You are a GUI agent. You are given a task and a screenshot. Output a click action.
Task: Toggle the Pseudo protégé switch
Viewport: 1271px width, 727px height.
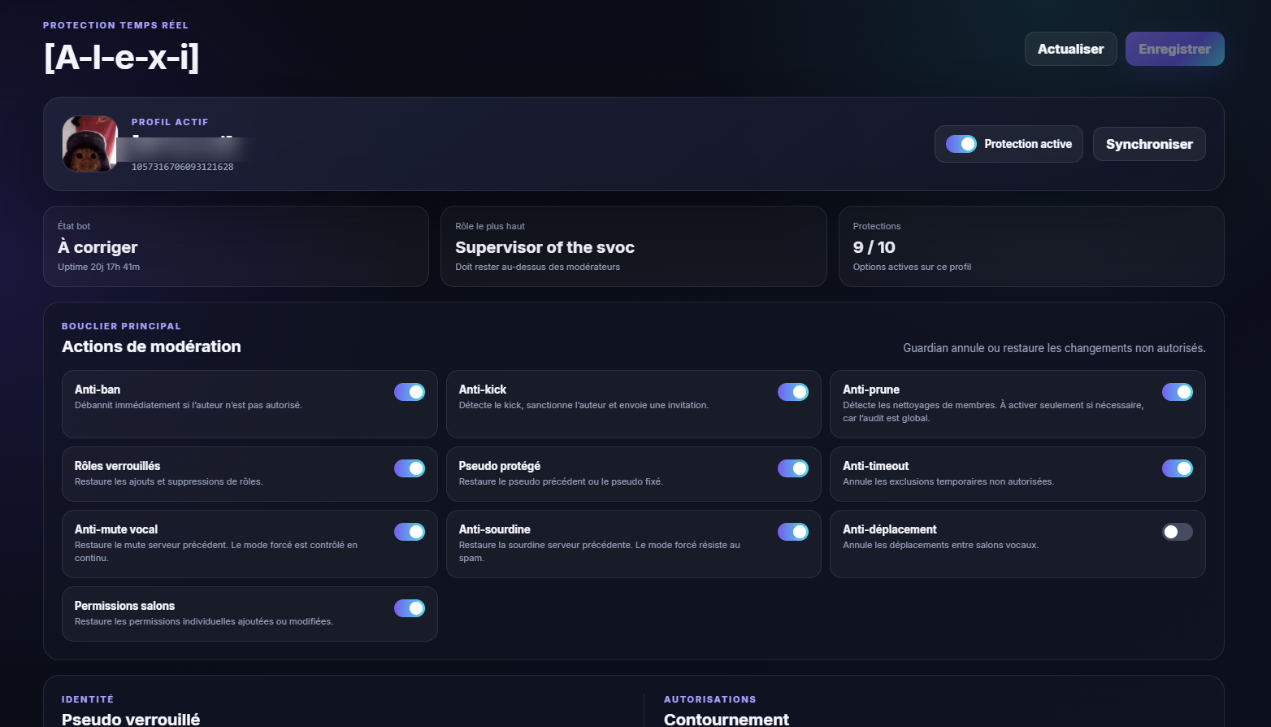pos(793,468)
